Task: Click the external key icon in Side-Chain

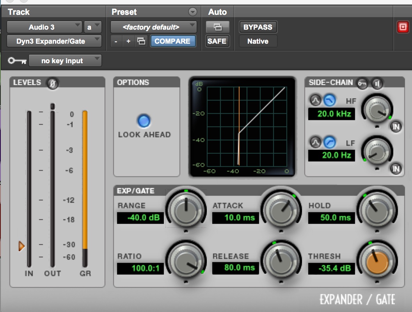Action: (362, 83)
